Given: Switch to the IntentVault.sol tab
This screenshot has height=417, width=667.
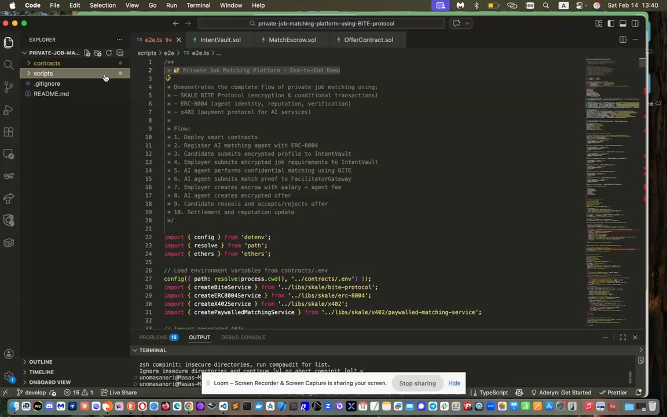Looking at the screenshot, I should [220, 39].
